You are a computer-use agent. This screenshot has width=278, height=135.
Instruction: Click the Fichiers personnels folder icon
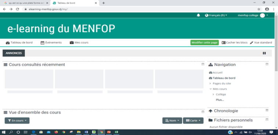(x=210, y=120)
